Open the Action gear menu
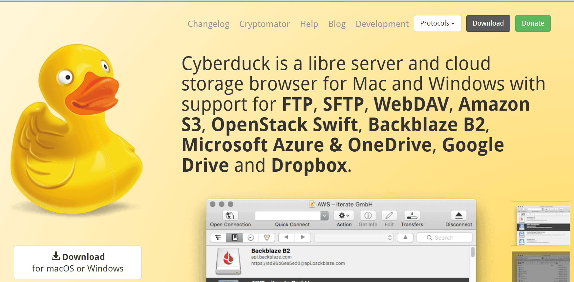The width and height of the screenshot is (574, 282). point(344,216)
